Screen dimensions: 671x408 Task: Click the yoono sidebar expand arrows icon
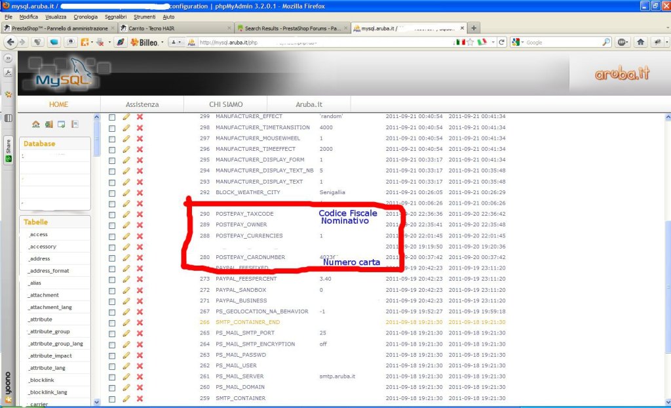(8, 58)
